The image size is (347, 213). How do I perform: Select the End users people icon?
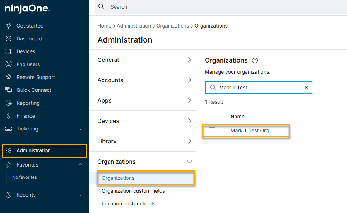(9, 64)
